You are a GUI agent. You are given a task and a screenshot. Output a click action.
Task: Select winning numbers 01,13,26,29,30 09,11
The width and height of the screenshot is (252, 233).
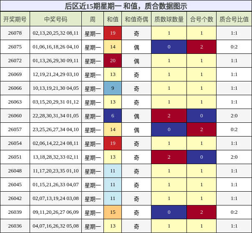[55, 61]
